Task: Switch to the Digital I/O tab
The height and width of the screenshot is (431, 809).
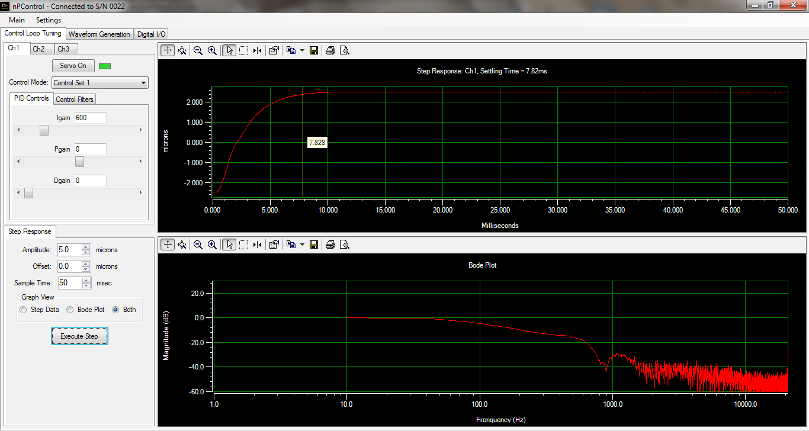Action: pyautogui.click(x=152, y=34)
